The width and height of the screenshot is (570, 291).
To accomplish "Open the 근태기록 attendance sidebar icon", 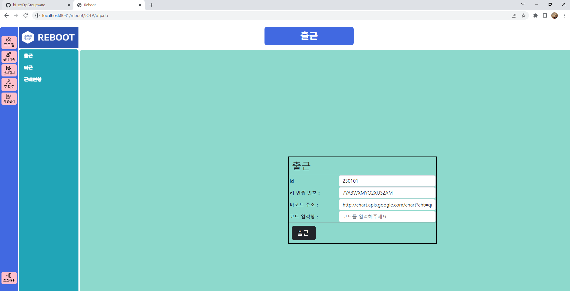I will click(x=9, y=57).
